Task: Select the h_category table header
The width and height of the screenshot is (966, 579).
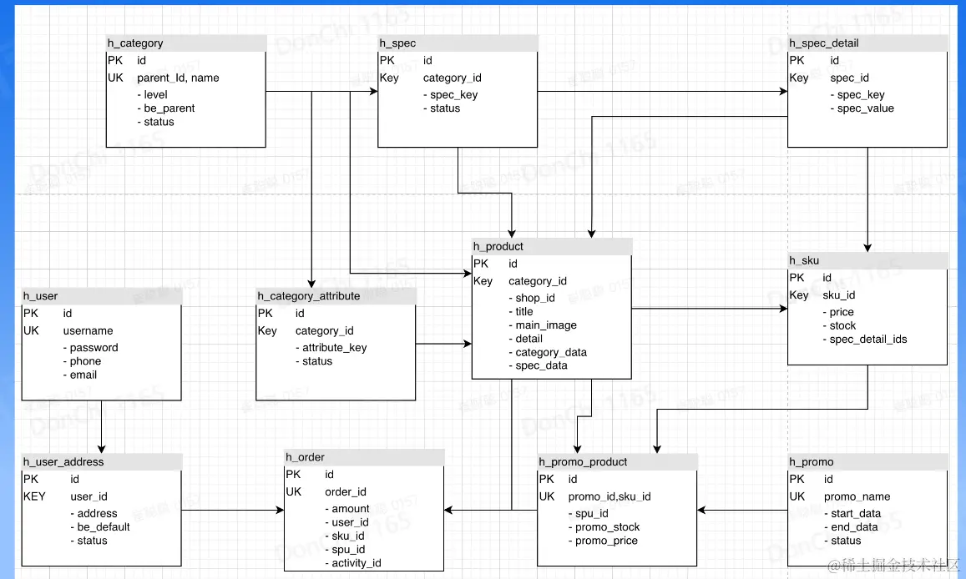Action: tap(186, 43)
